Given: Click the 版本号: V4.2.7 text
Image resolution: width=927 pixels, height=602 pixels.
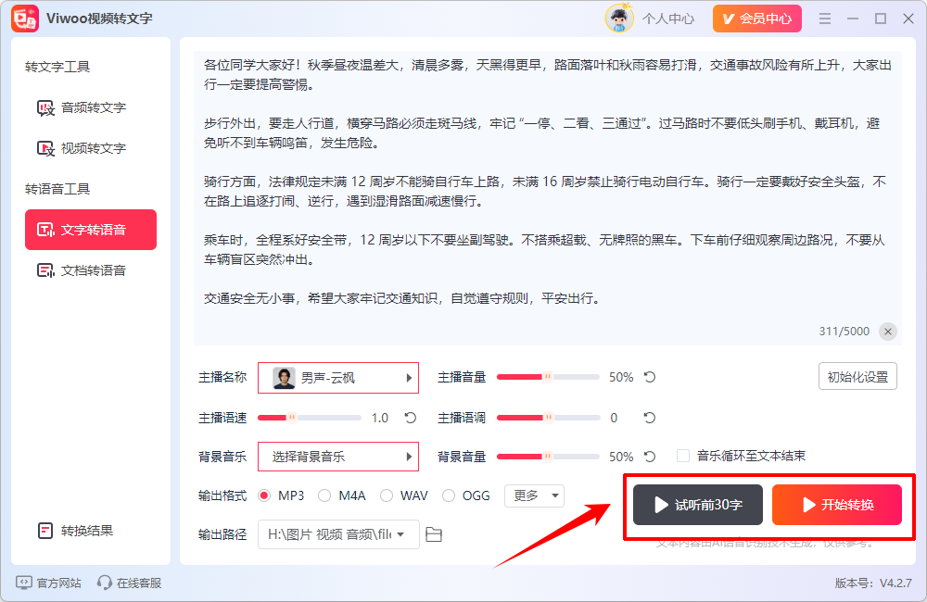Looking at the screenshot, I should pyautogui.click(x=873, y=583).
